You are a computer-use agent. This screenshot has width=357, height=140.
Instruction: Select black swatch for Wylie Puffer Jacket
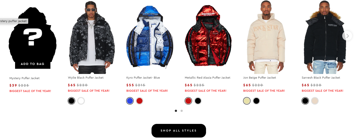coord(72,101)
